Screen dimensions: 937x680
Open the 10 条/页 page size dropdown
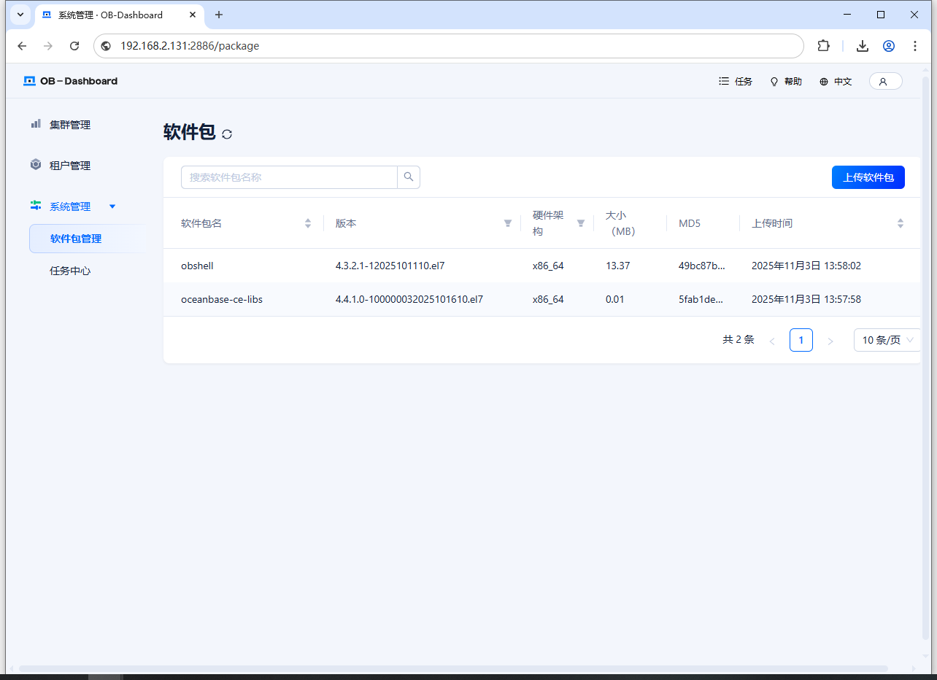tap(887, 340)
